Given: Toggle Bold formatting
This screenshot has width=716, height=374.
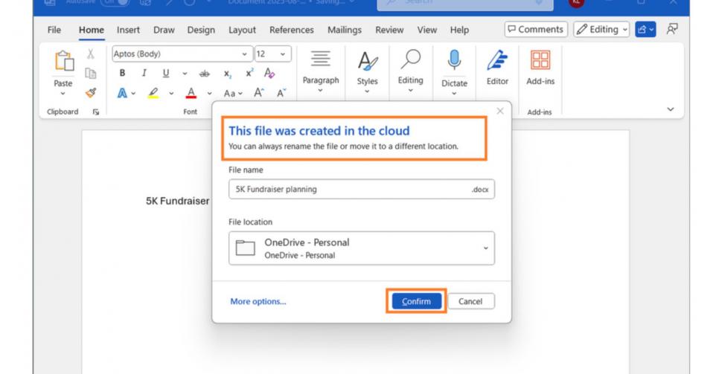Looking at the screenshot, I should (x=122, y=73).
